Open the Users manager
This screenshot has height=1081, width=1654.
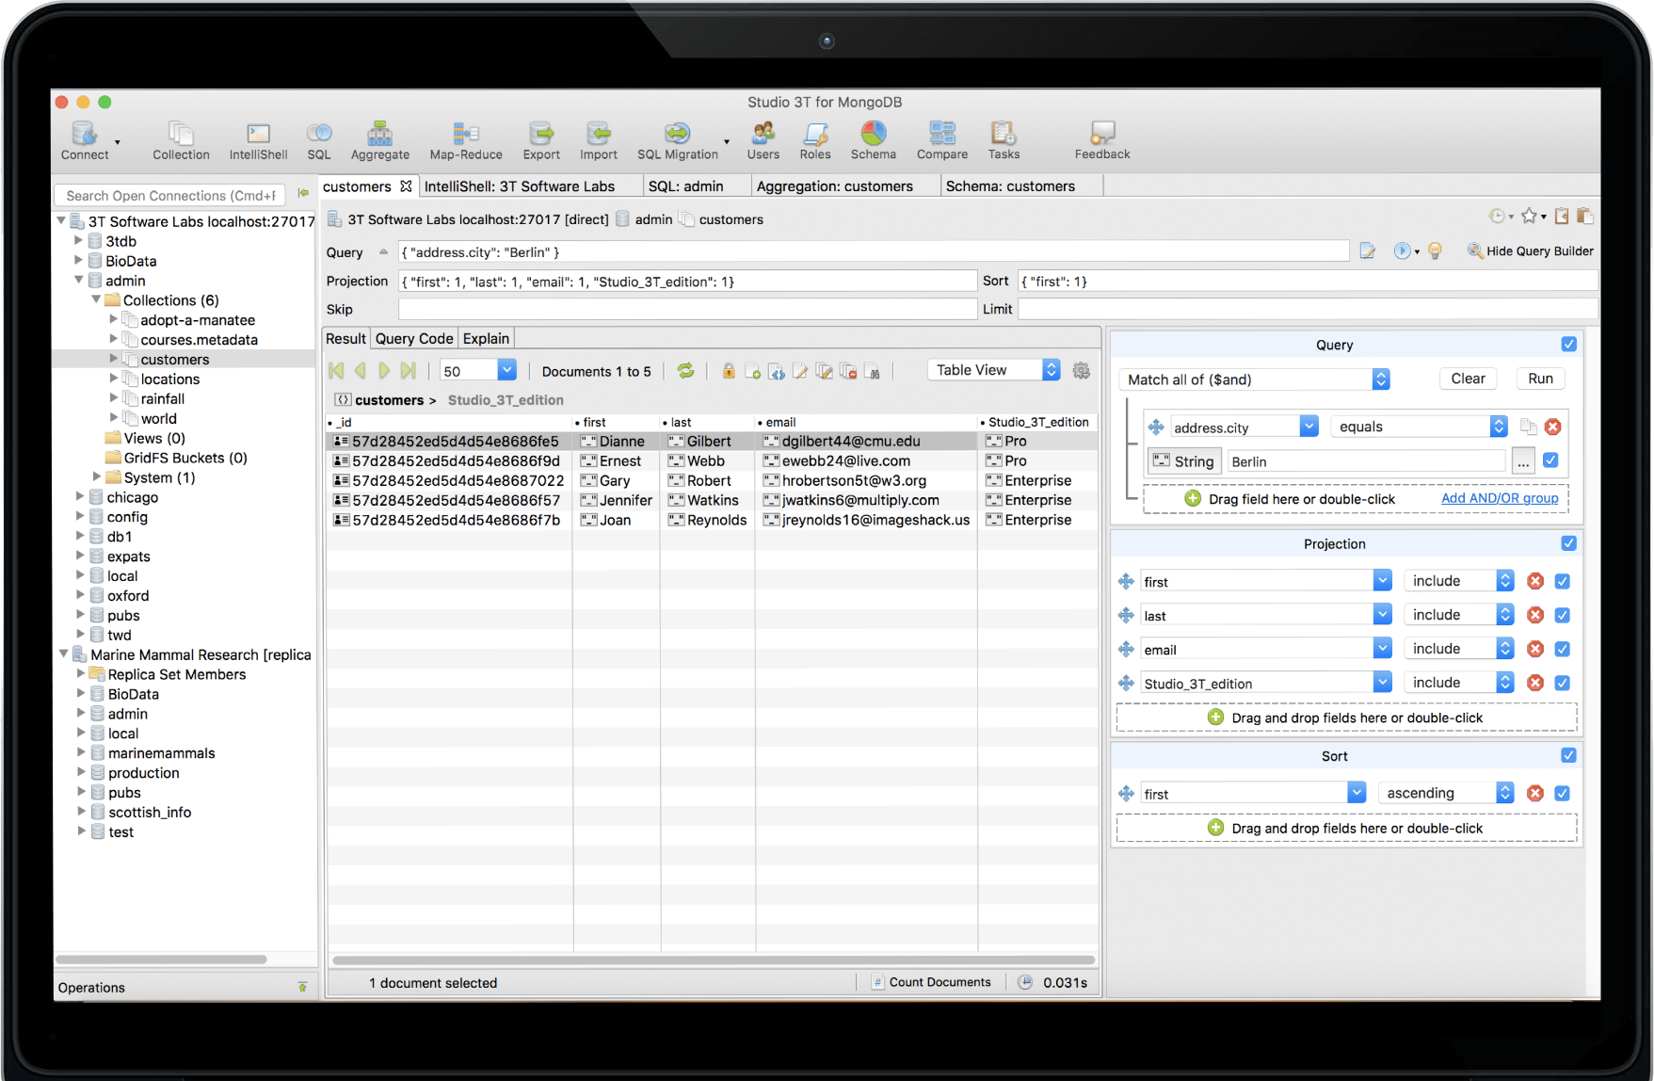pos(763,139)
